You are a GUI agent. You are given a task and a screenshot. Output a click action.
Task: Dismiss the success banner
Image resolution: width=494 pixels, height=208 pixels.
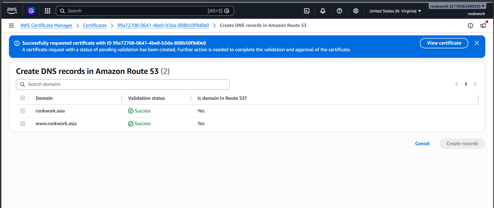click(x=477, y=43)
